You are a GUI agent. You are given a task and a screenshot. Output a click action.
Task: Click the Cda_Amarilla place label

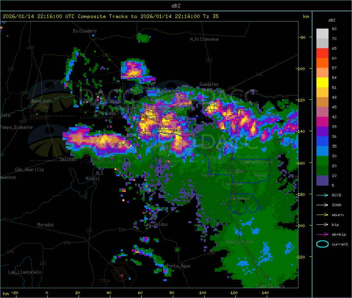29,170
